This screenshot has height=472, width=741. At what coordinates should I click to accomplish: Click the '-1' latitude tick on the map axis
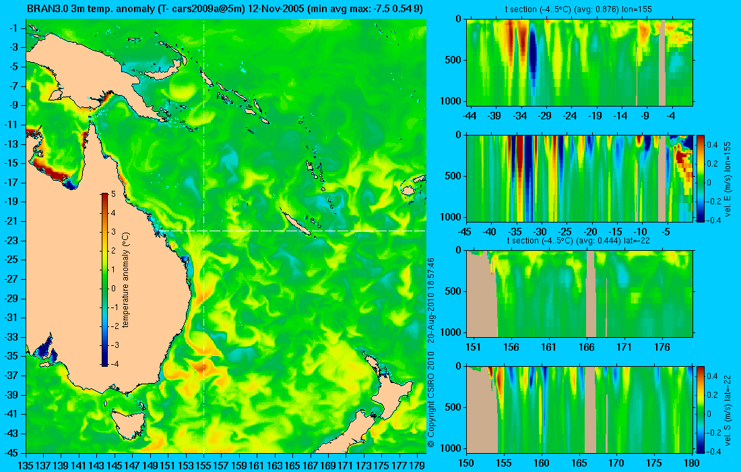(13, 28)
